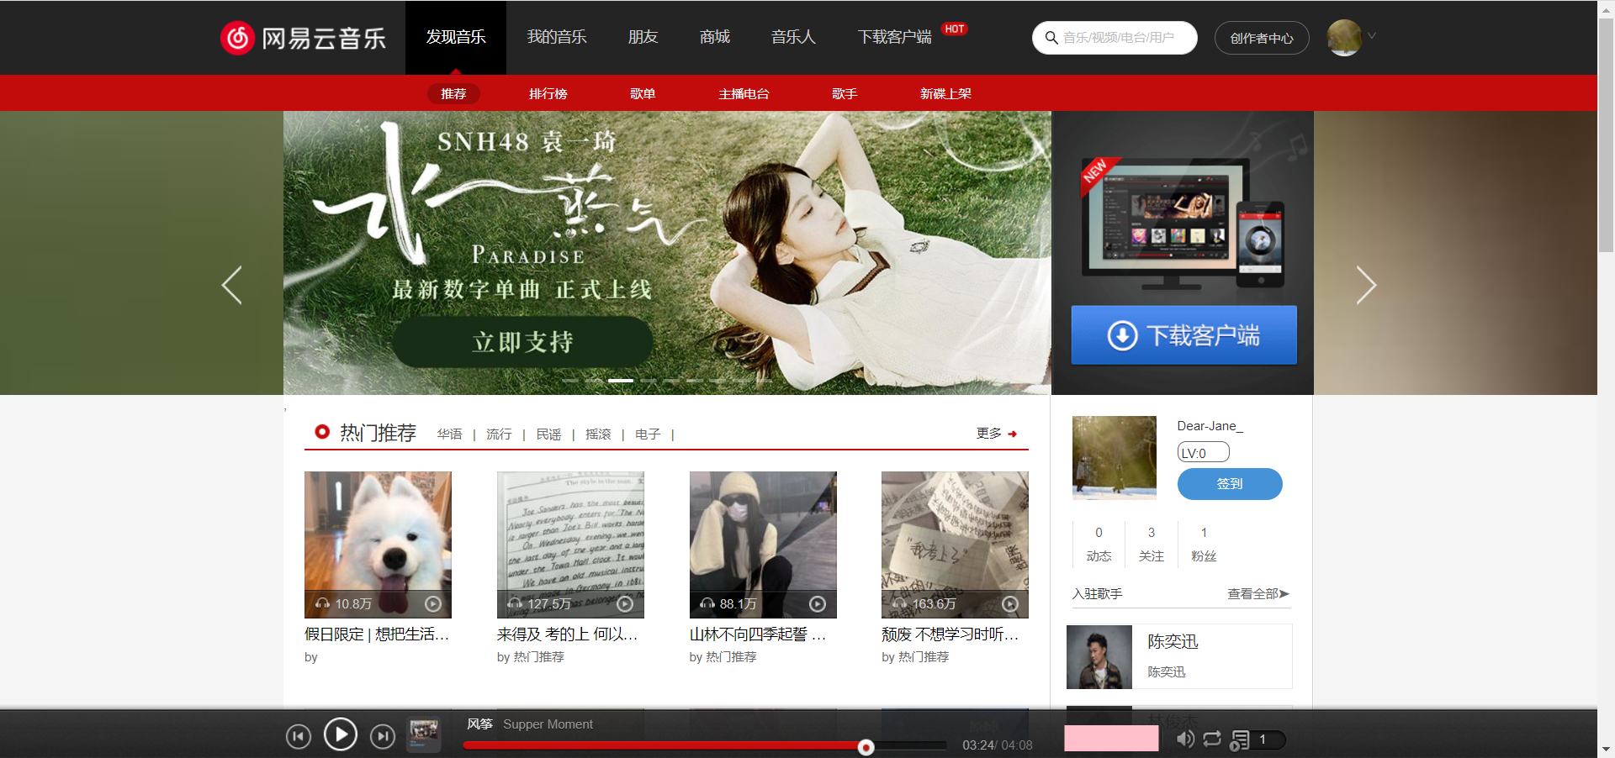This screenshot has height=758, width=1615.
Task: Click the 下载客户端 download button
Action: 1183,335
